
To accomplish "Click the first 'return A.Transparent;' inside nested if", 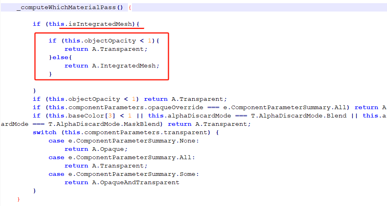I will [106, 49].
